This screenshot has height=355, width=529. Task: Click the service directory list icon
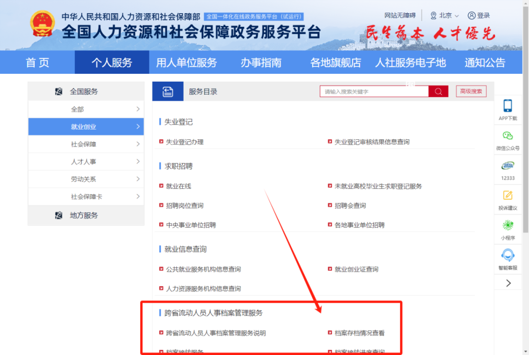point(168,91)
